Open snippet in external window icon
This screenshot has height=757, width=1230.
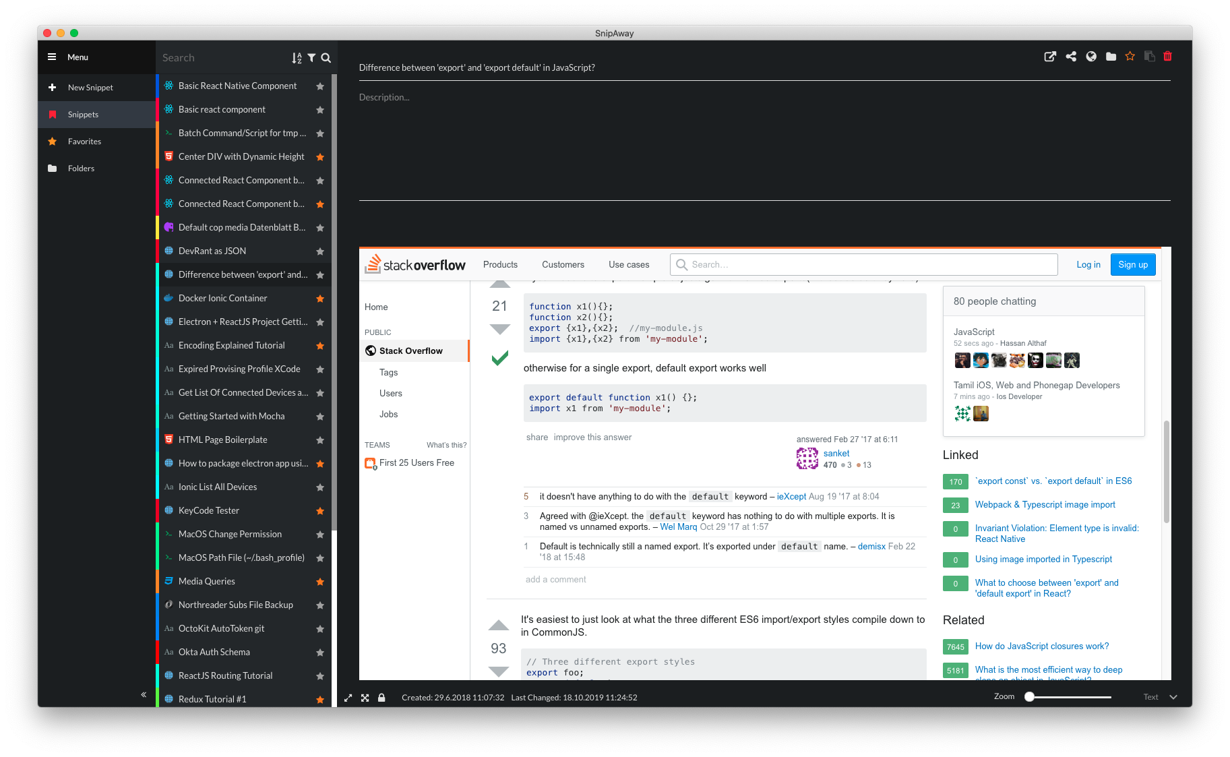(x=1050, y=57)
